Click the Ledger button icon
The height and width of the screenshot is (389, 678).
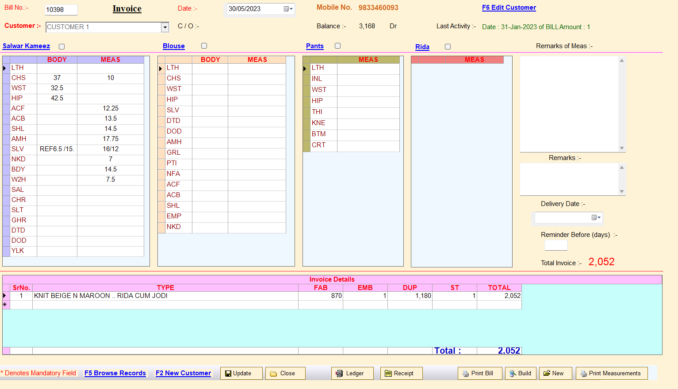pos(339,374)
